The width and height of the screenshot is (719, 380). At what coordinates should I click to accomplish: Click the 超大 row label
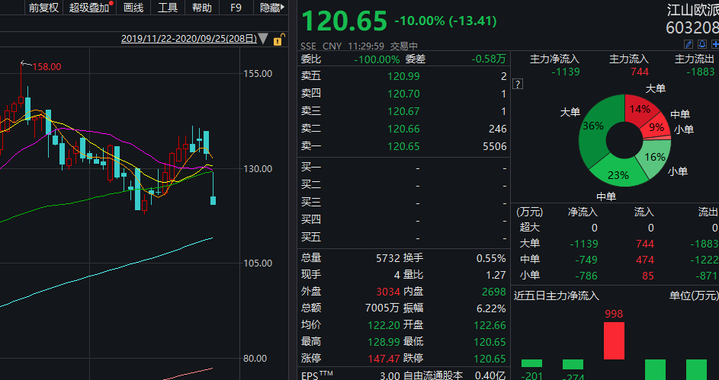coord(530,228)
